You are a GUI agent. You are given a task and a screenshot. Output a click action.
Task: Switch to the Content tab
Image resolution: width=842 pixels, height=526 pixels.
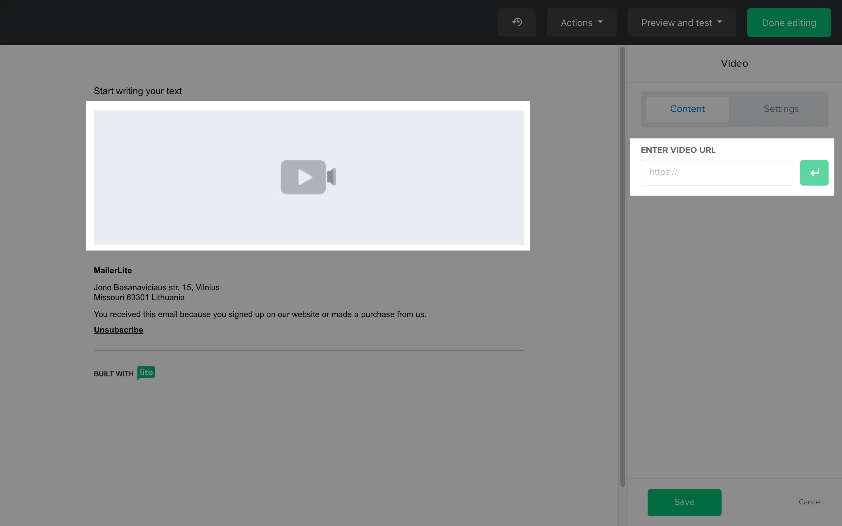[687, 109]
